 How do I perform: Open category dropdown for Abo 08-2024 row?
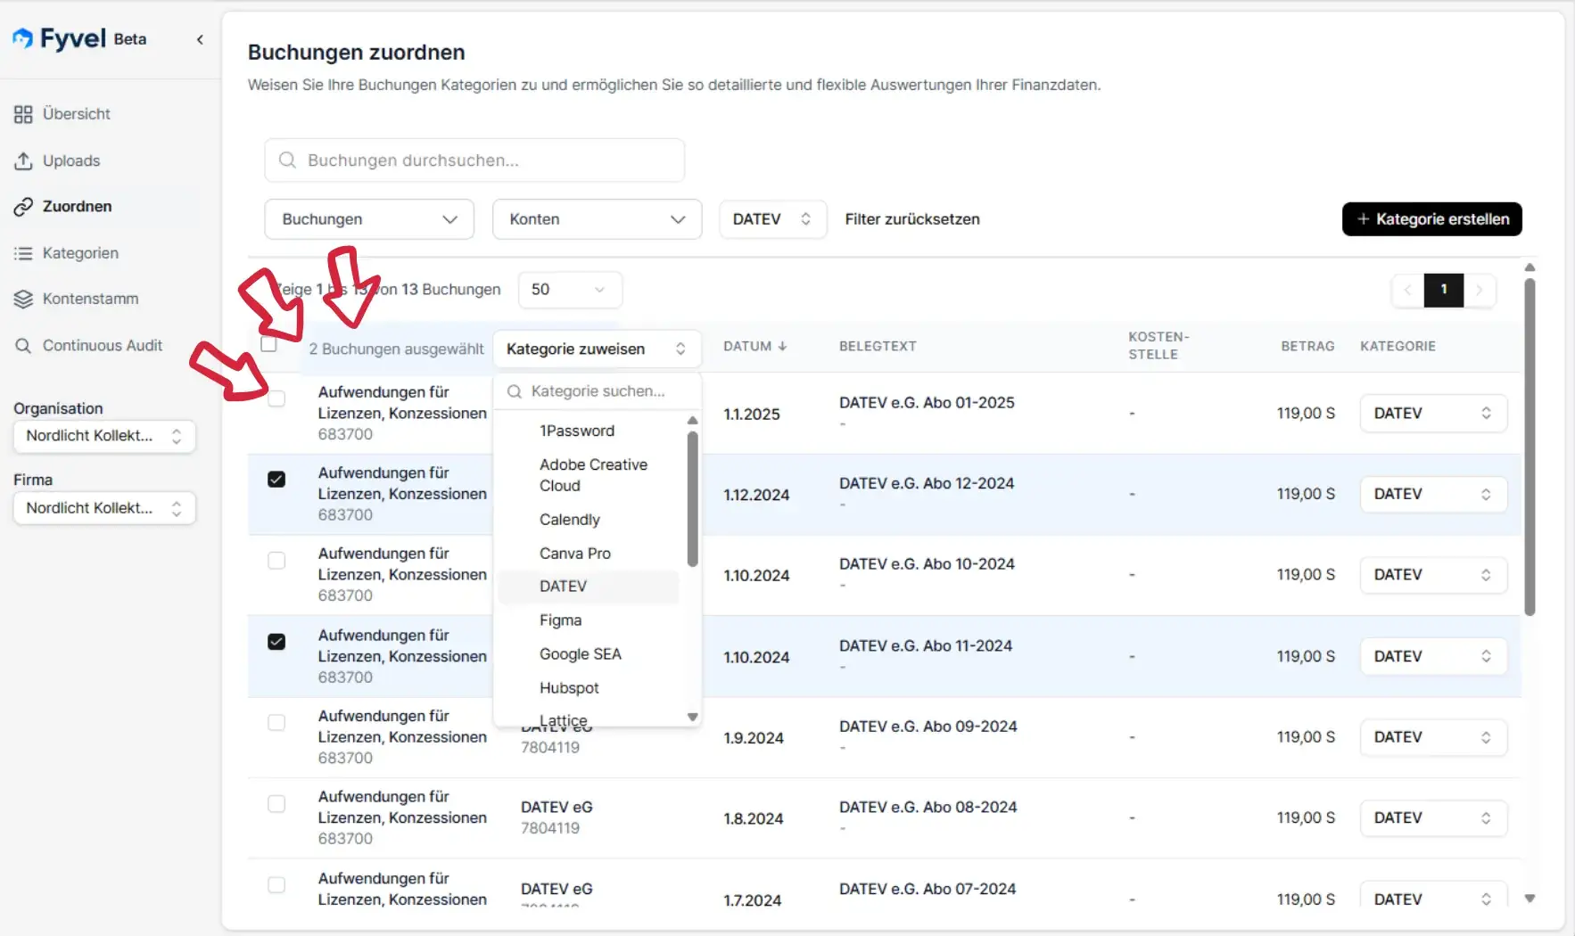(x=1433, y=818)
